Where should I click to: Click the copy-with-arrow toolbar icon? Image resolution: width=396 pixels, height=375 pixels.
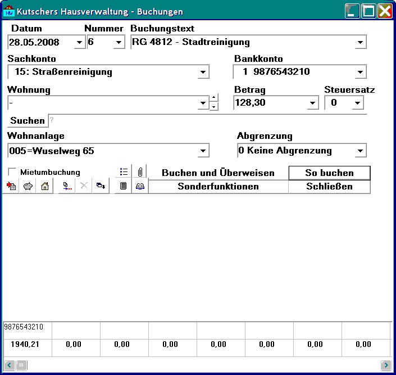67,186
